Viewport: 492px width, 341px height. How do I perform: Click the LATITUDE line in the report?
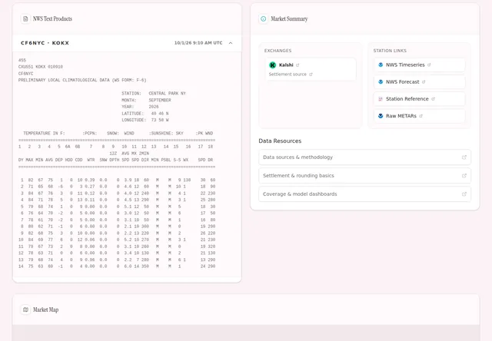point(145,114)
